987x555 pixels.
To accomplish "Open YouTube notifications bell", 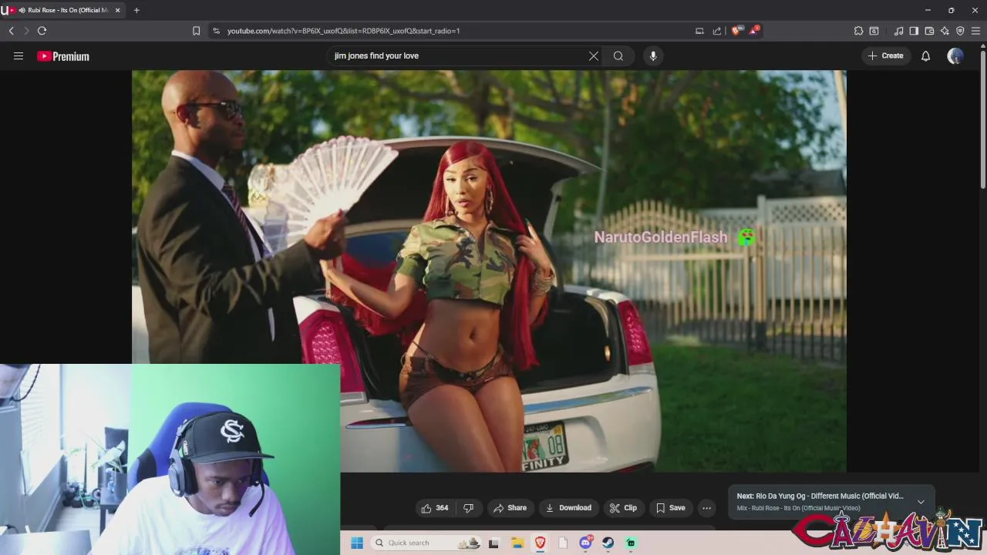I will point(925,55).
